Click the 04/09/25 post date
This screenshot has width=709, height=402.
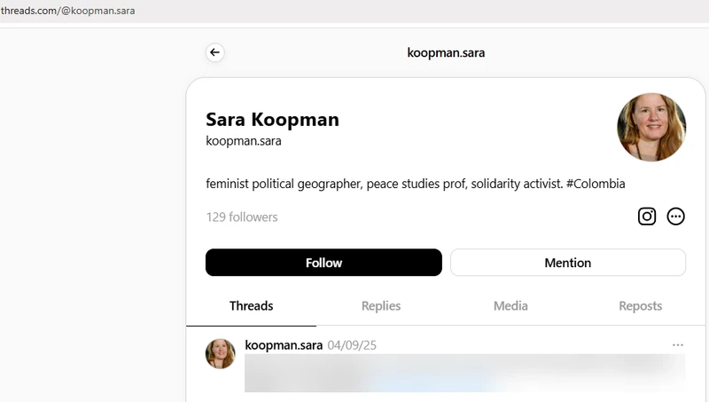point(352,345)
